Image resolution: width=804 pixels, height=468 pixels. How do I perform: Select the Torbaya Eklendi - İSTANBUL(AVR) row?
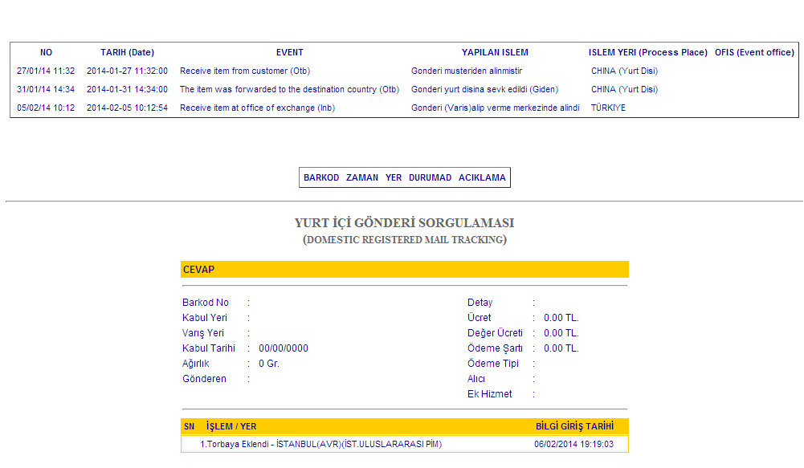point(405,444)
